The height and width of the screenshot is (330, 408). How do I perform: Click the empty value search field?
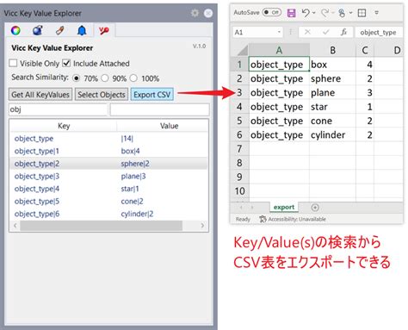coord(160,109)
